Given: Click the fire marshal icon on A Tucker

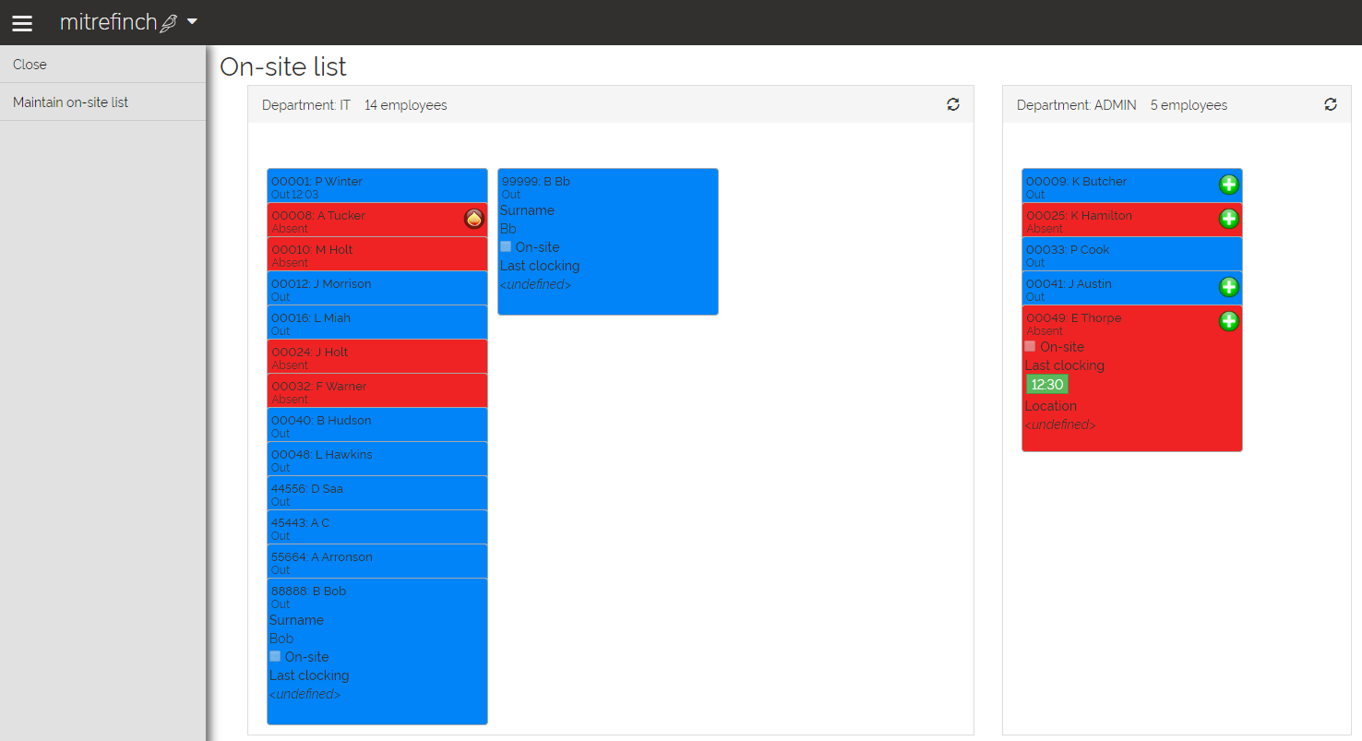Looking at the screenshot, I should (x=474, y=219).
